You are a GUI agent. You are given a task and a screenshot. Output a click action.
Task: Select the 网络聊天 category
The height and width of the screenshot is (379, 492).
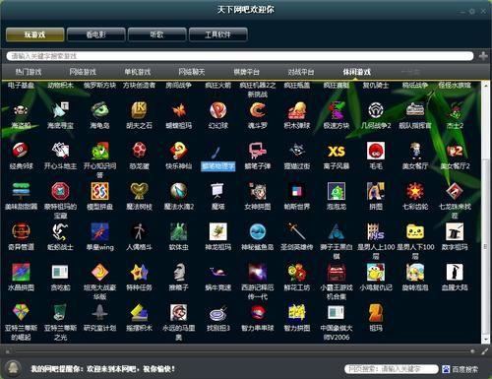(x=192, y=72)
